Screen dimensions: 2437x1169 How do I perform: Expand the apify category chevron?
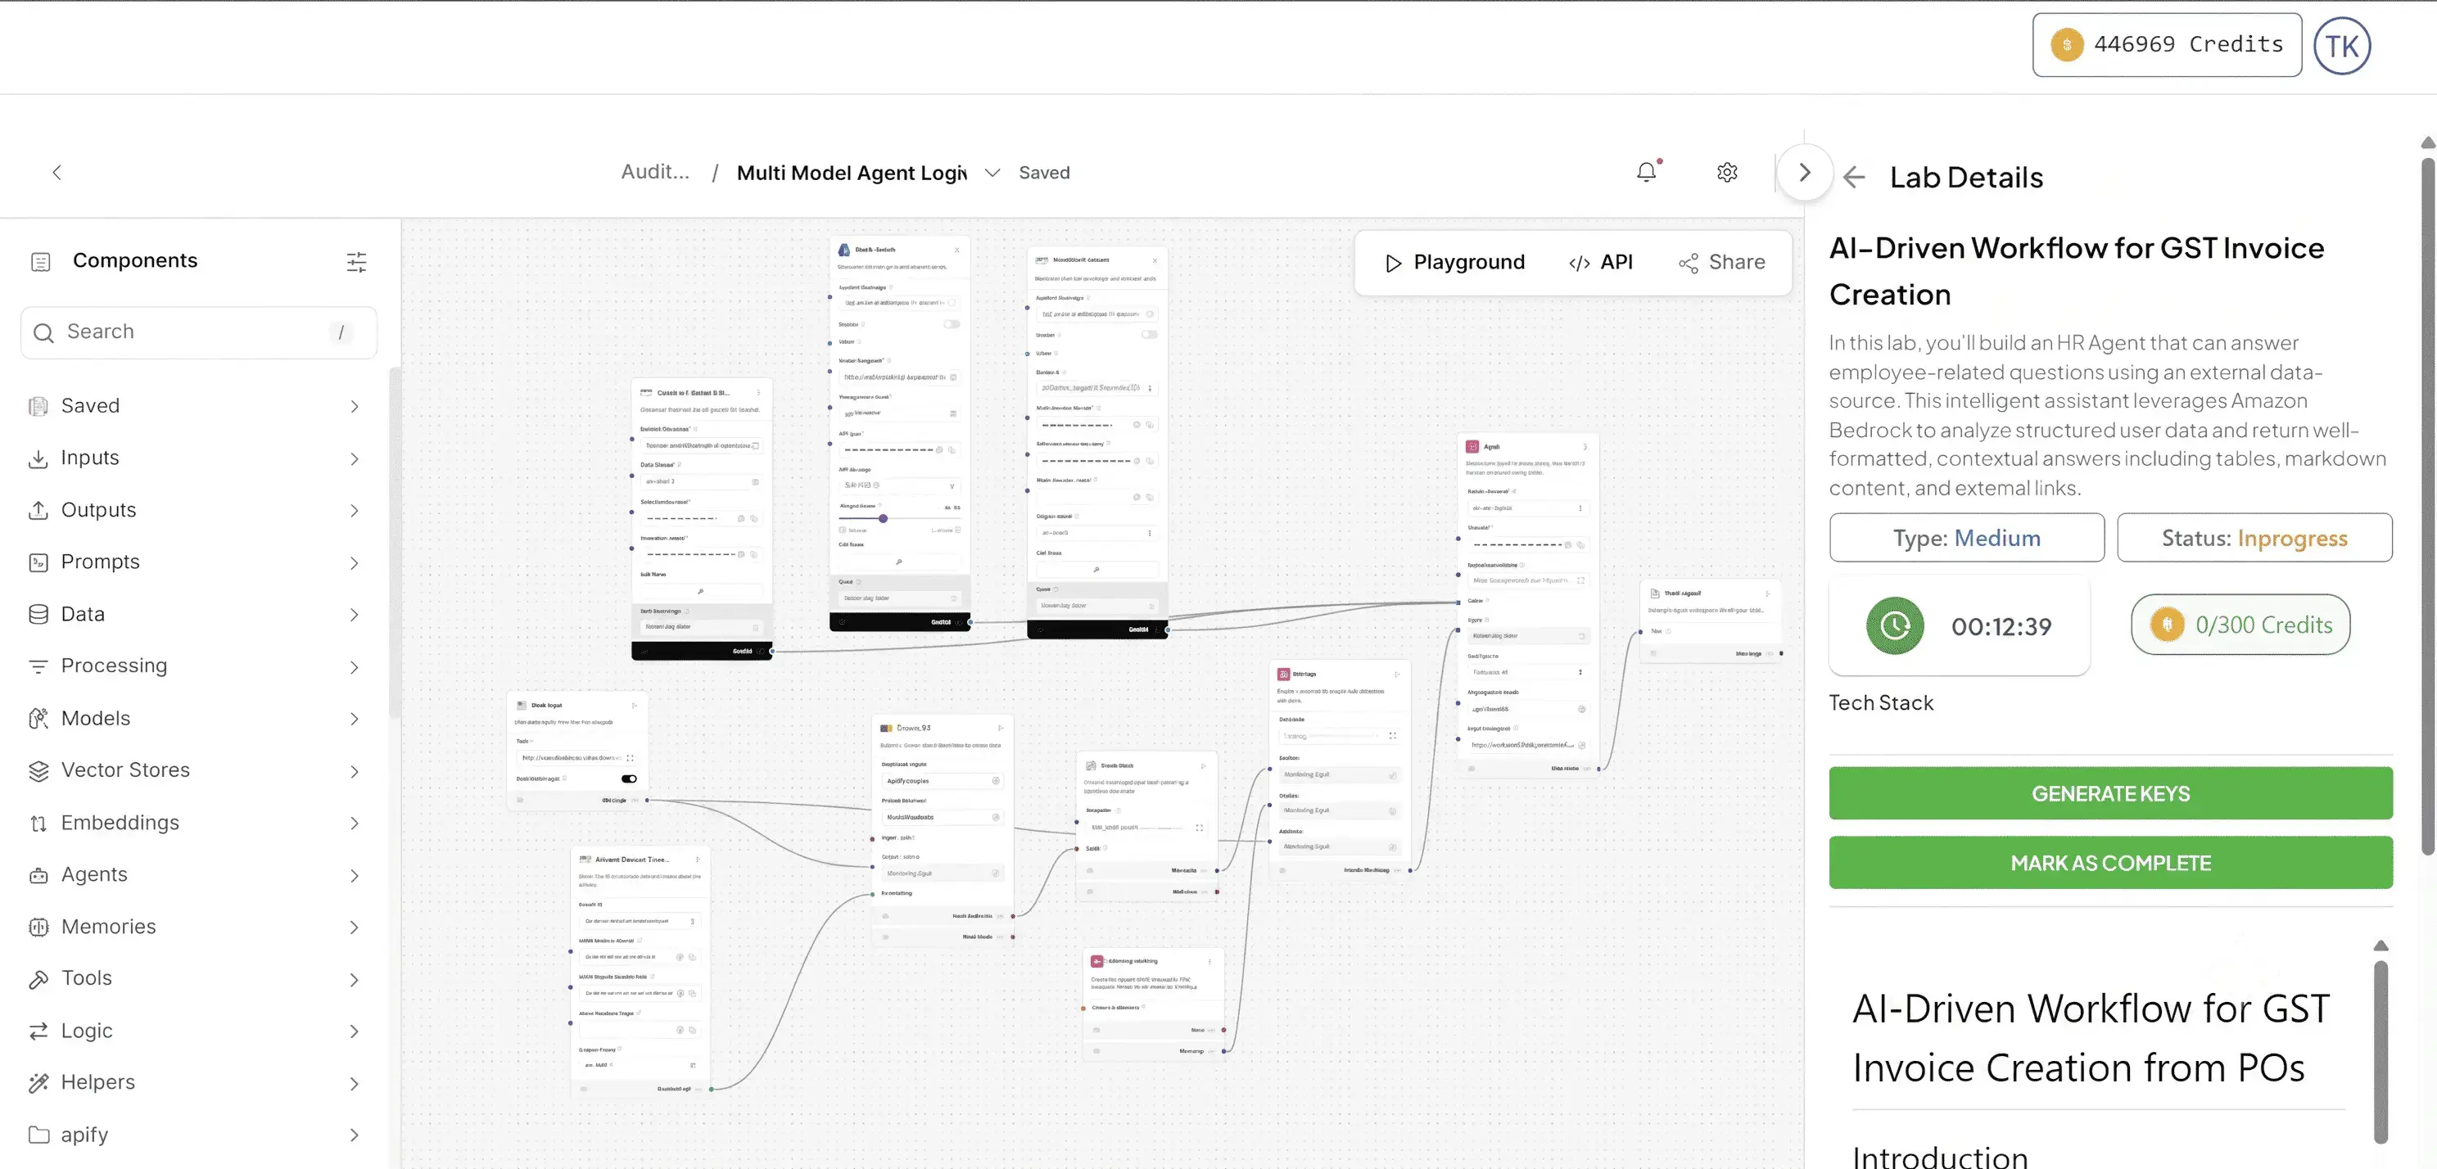point(354,1136)
